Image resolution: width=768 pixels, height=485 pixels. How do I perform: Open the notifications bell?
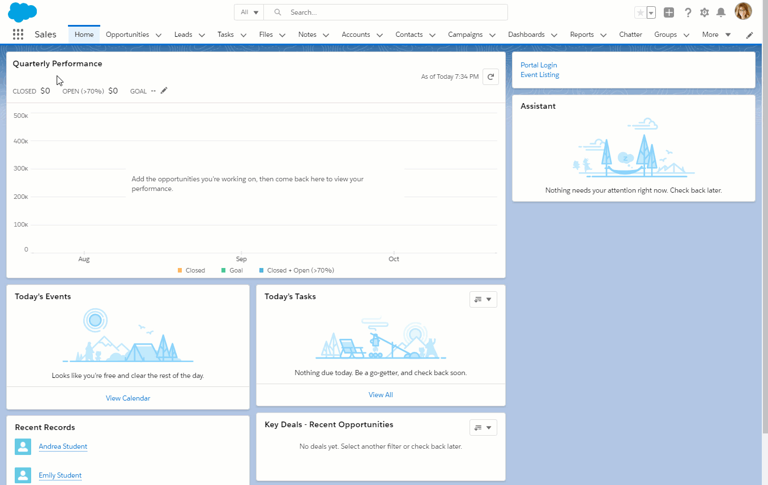[x=721, y=12]
